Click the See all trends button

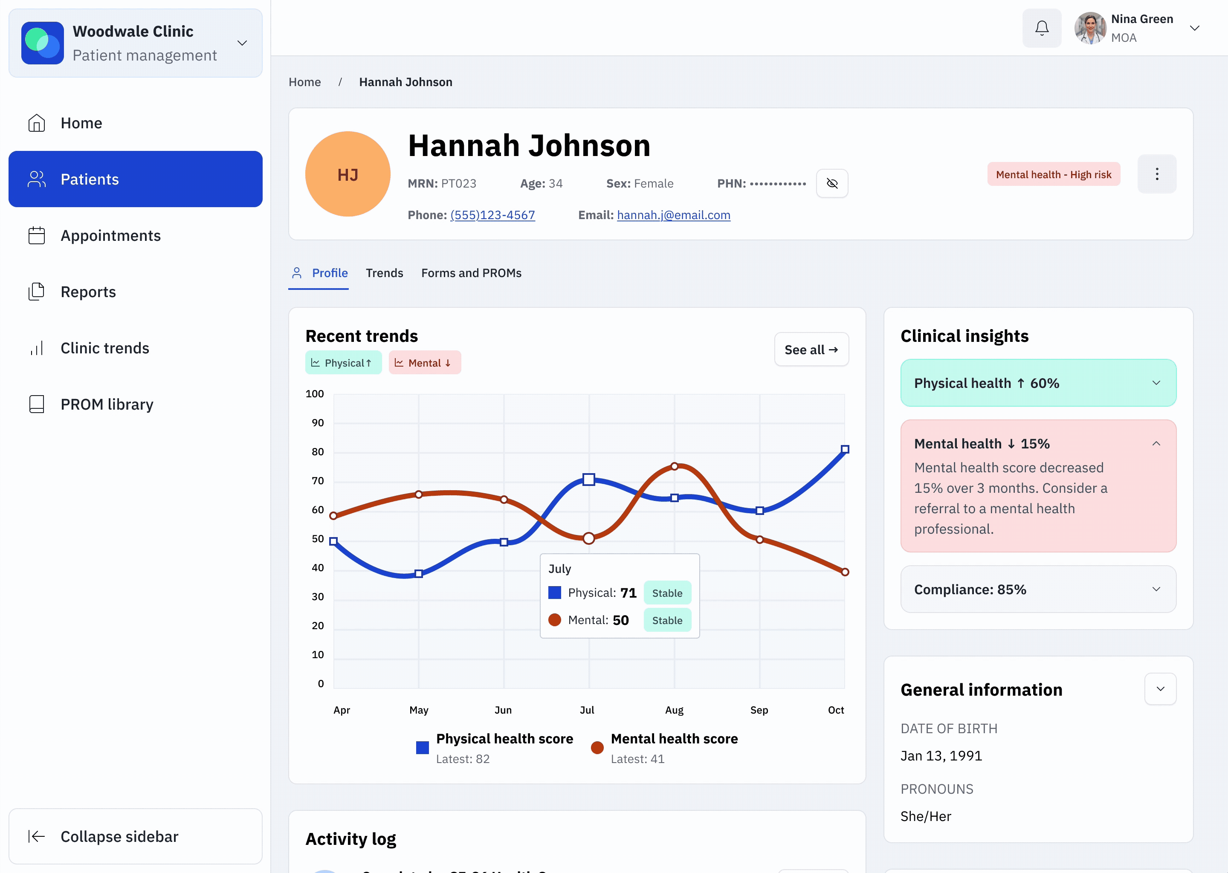click(x=811, y=349)
